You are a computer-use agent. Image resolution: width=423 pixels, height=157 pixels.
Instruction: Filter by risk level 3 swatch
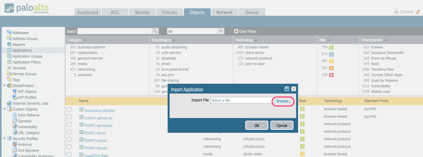pos(331,61)
